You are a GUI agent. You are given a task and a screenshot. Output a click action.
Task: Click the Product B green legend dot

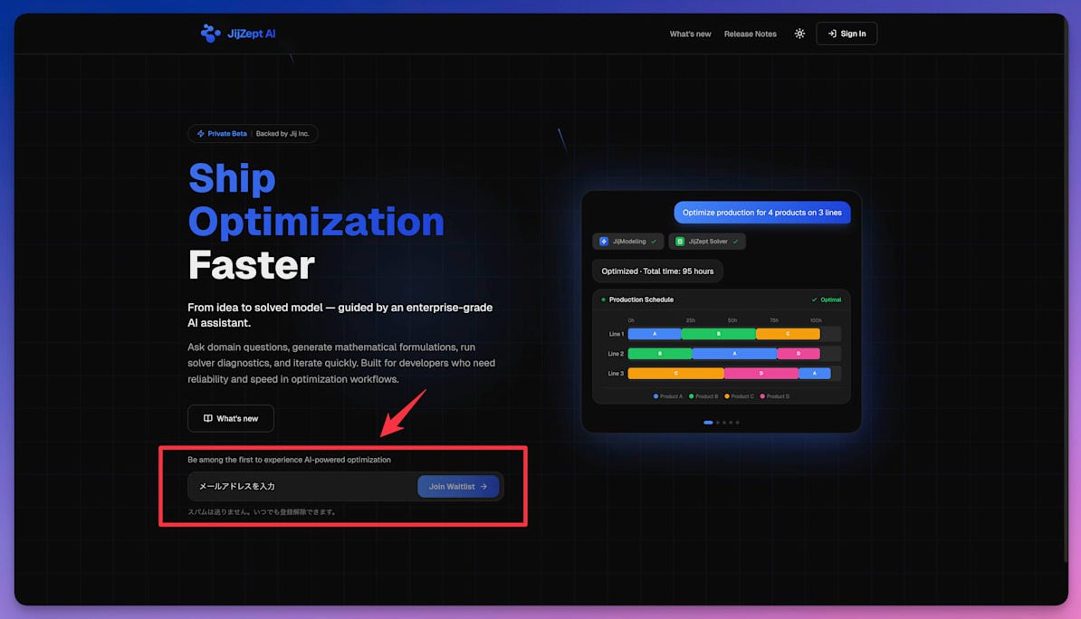click(692, 396)
